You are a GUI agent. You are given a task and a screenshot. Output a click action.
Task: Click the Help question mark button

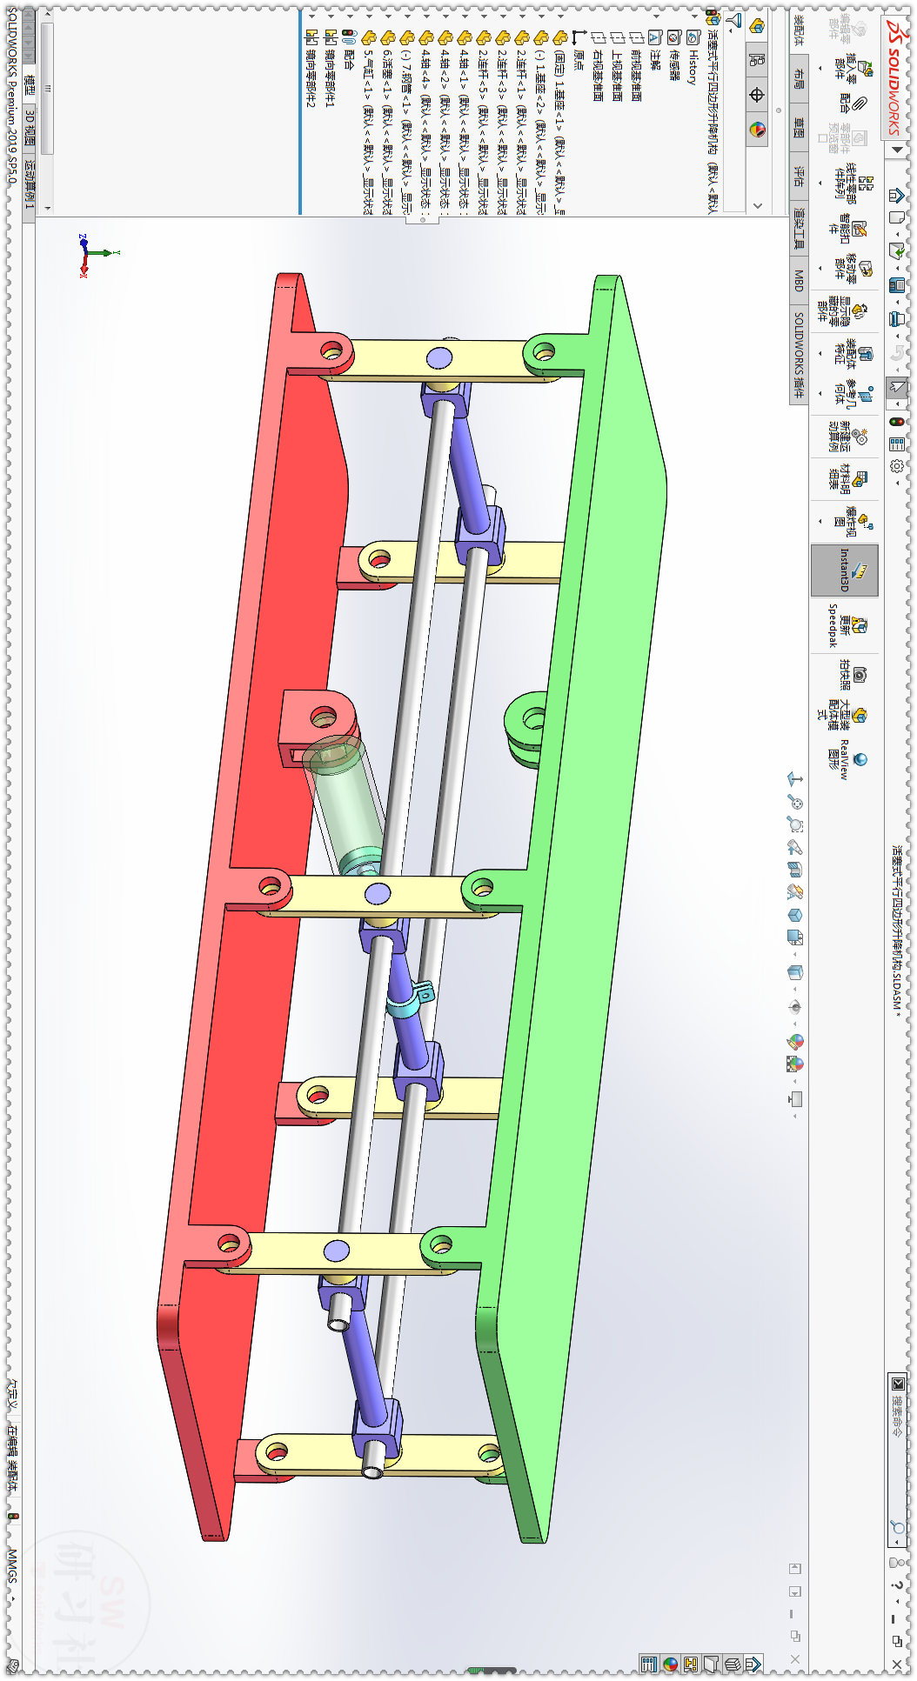[x=897, y=1584]
